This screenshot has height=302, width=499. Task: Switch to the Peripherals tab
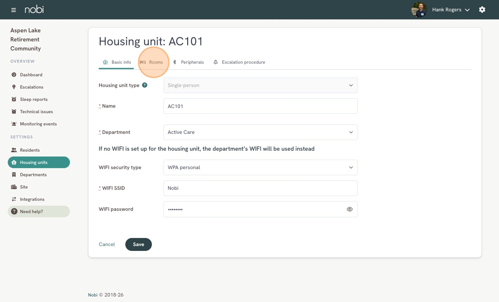[x=188, y=62]
